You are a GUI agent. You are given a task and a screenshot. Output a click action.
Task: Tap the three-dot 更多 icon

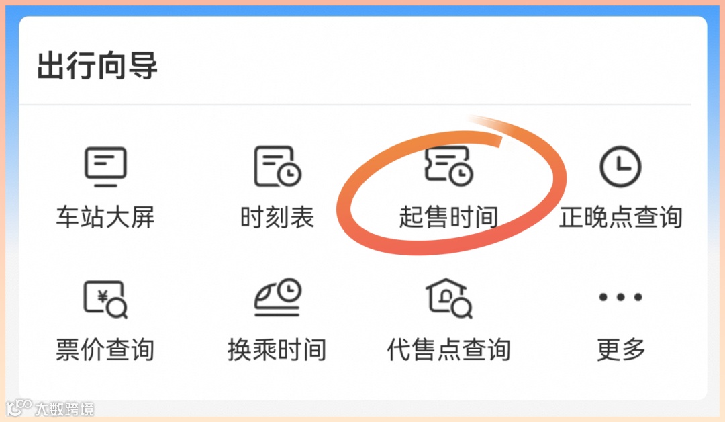click(x=620, y=297)
